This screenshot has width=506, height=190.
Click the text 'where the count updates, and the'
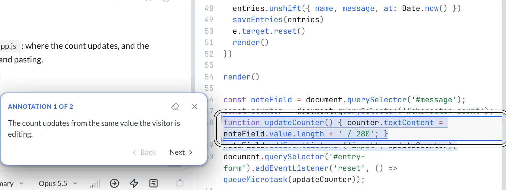(x=87, y=46)
